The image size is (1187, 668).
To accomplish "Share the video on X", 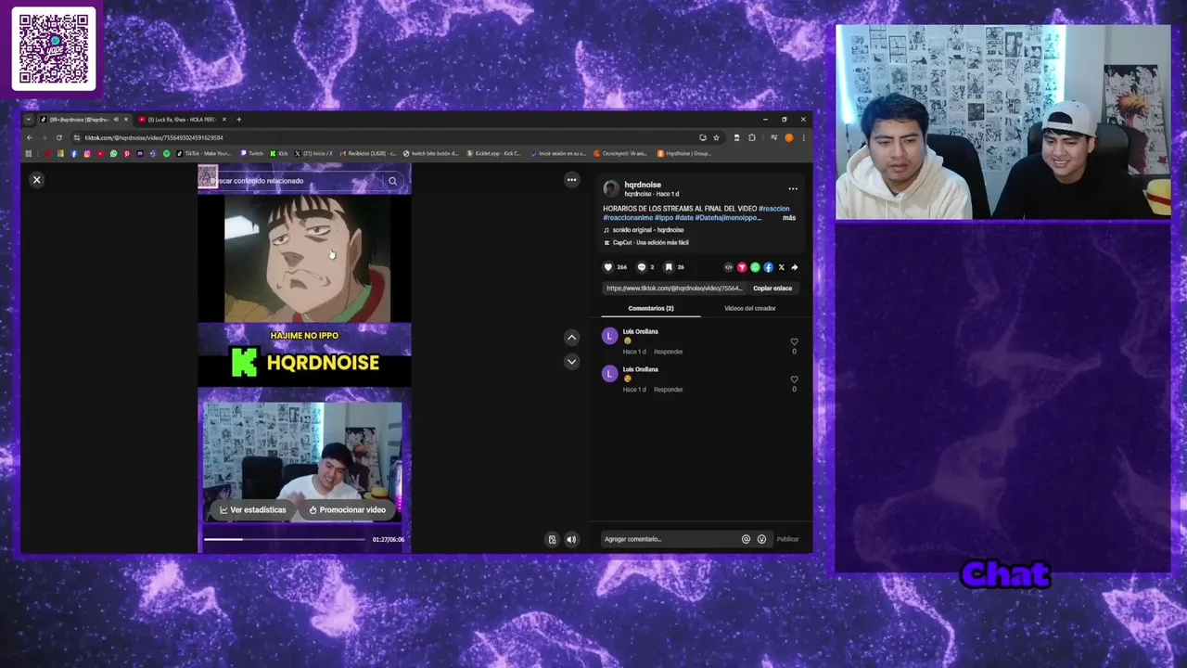I will 781,267.
